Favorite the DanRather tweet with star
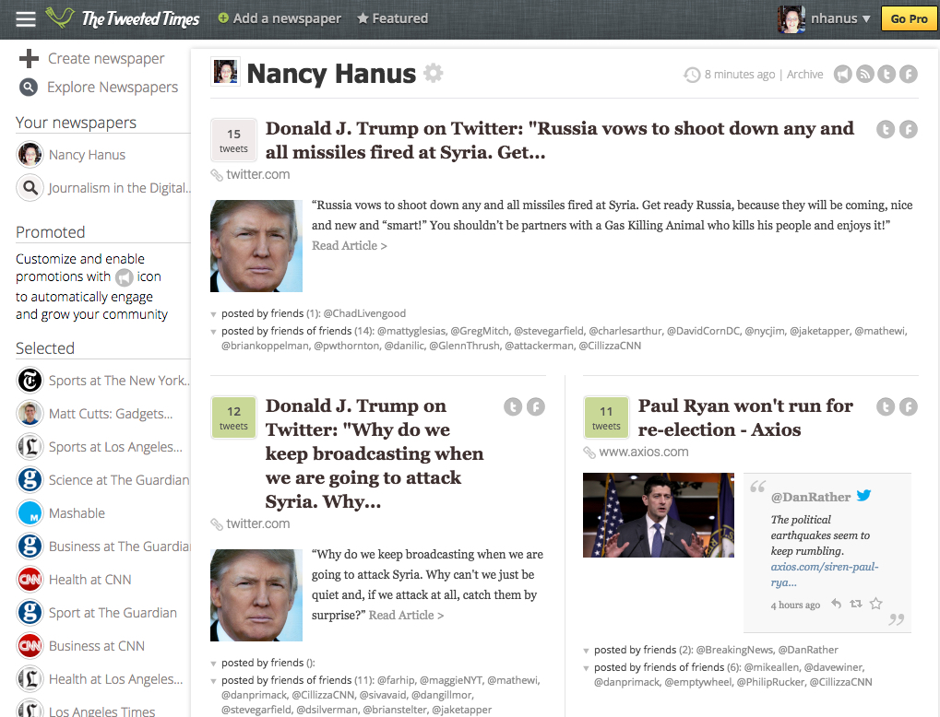 pos(875,605)
